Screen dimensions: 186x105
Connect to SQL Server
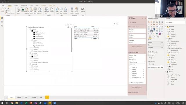click(x=31, y=10)
